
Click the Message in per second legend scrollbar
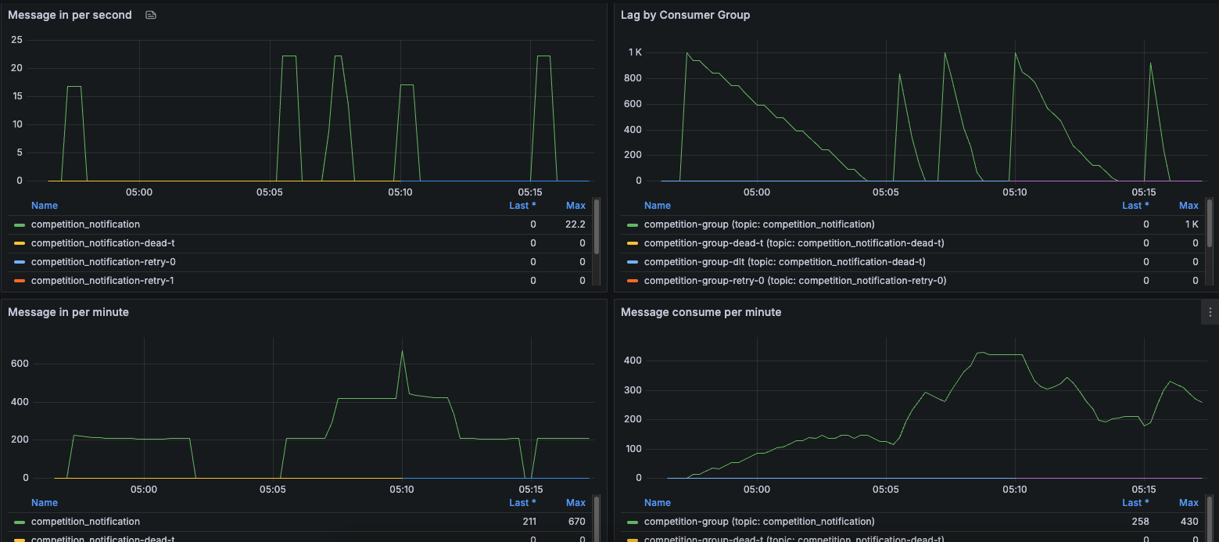[597, 227]
